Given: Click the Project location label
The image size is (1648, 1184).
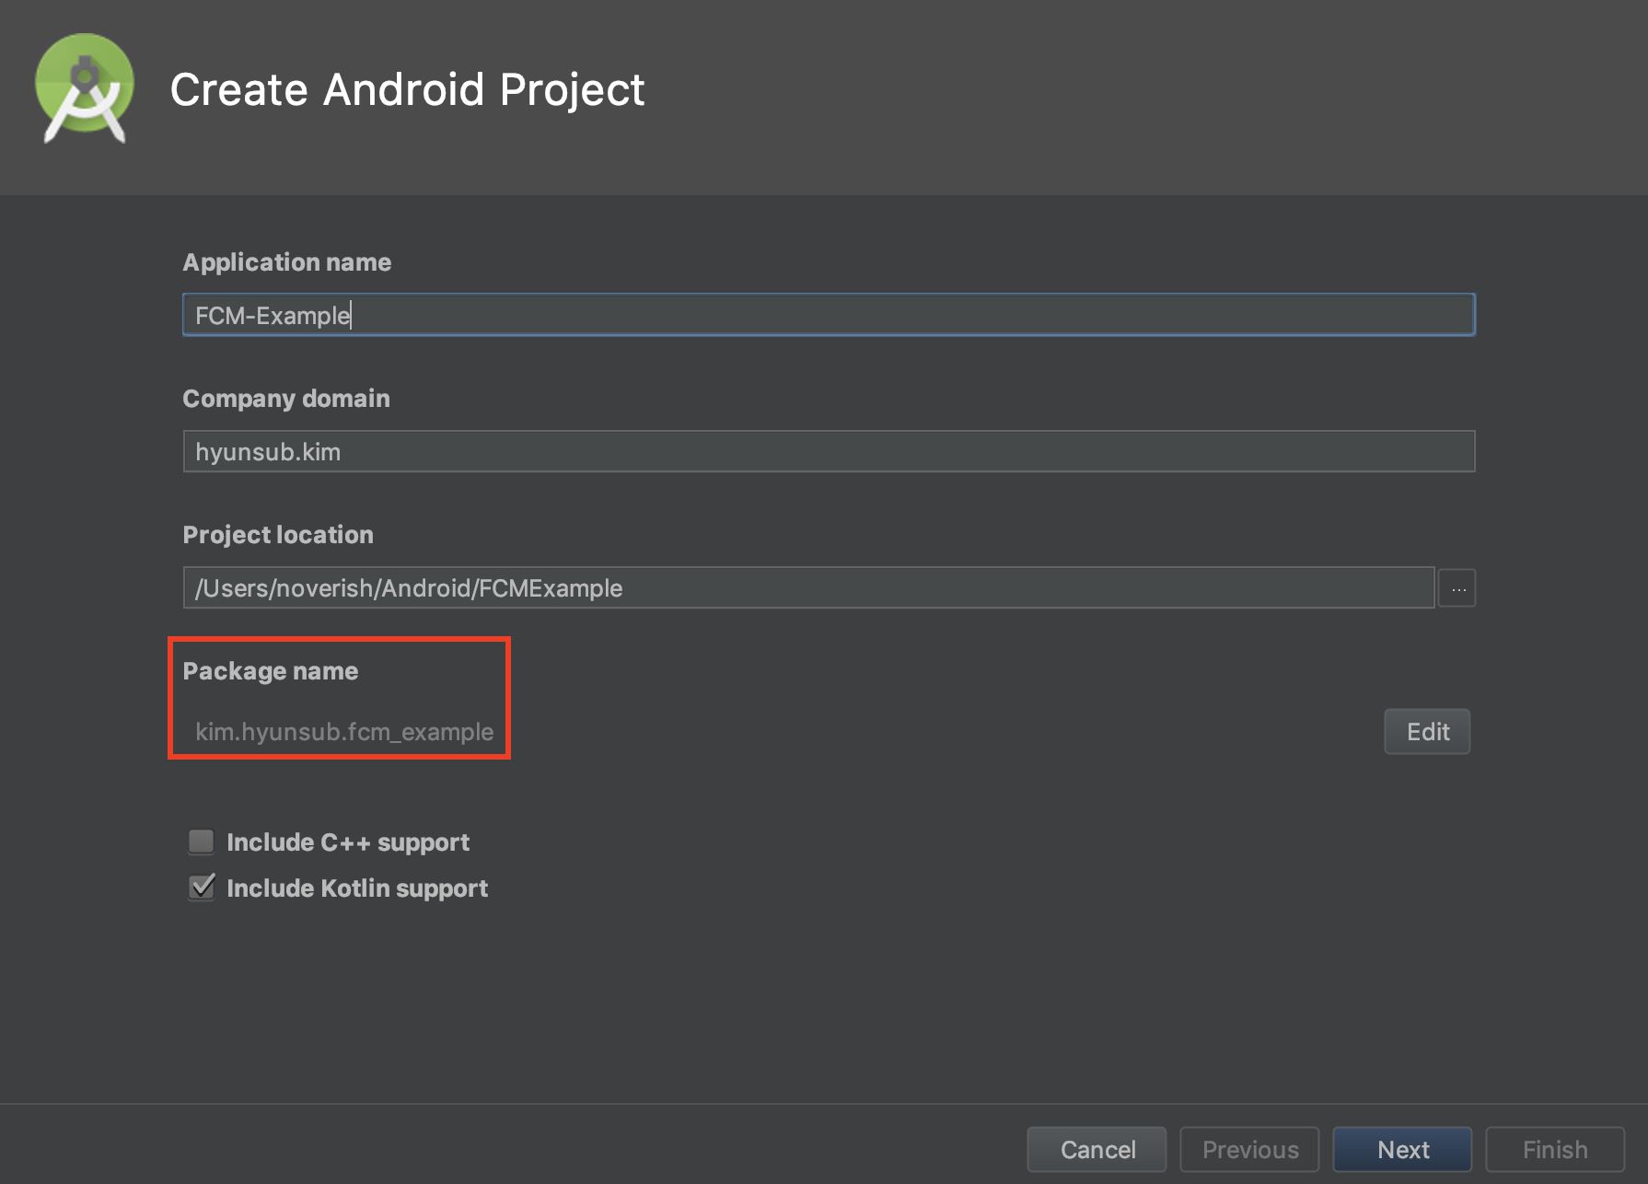Looking at the screenshot, I should (278, 535).
